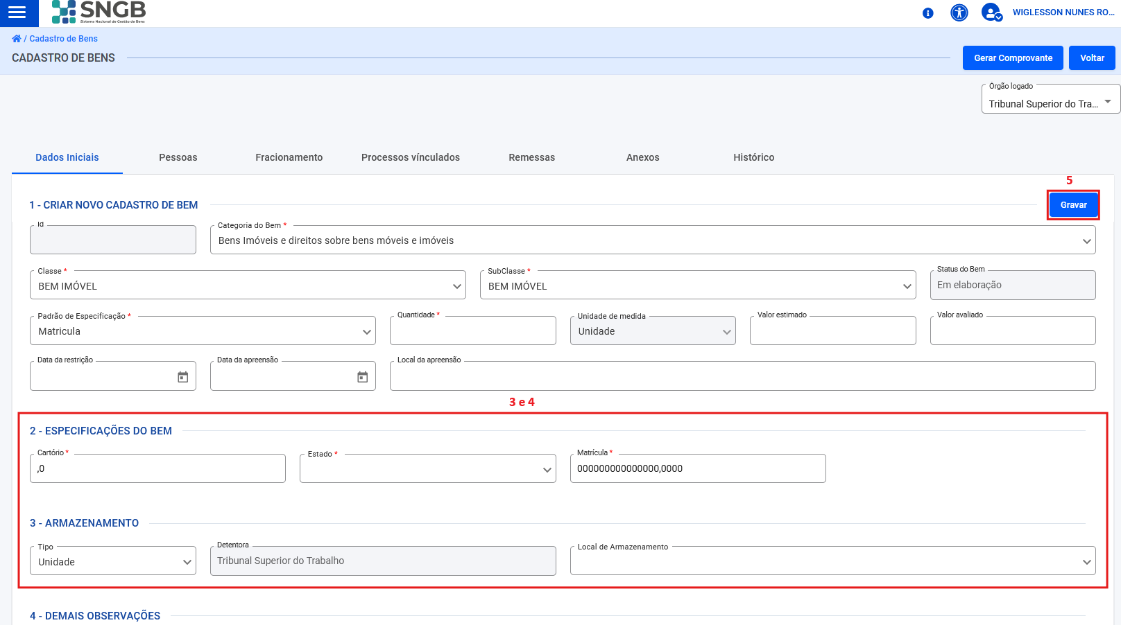
Task: Expand the SubClasse dropdown
Action: 698,285
